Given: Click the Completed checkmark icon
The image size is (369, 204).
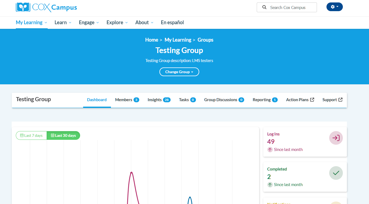Looking at the screenshot, I should pyautogui.click(x=336, y=173).
